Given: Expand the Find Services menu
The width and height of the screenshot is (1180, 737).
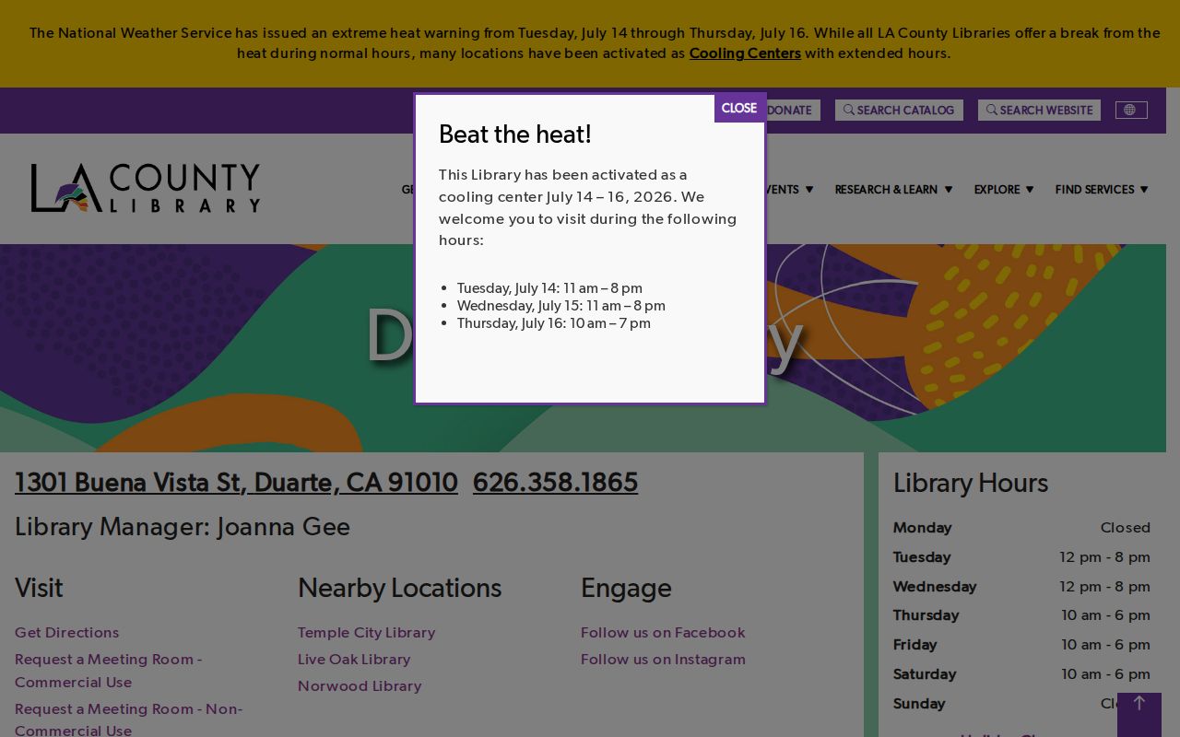Looking at the screenshot, I should click(1102, 189).
